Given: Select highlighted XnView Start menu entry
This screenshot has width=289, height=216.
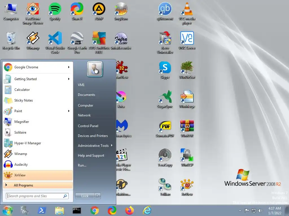Looking at the screenshot, I should [x=38, y=175].
